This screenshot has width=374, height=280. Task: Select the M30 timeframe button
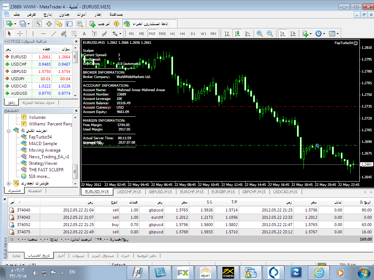(x=162, y=34)
